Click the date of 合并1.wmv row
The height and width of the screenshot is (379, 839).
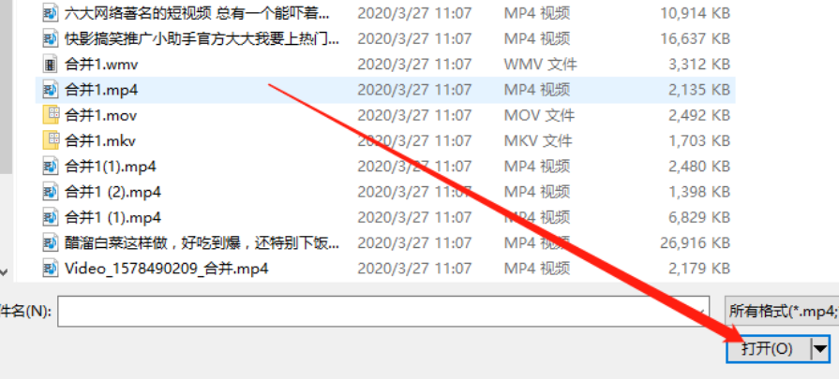click(414, 65)
